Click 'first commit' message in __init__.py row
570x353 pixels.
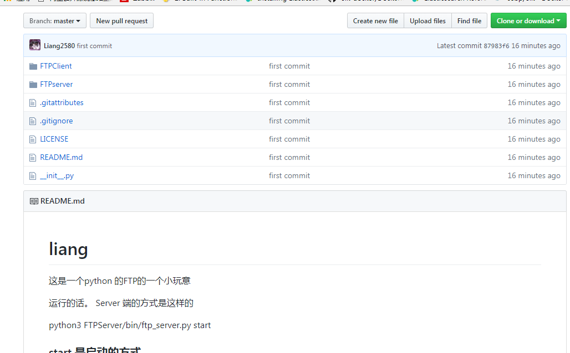289,175
